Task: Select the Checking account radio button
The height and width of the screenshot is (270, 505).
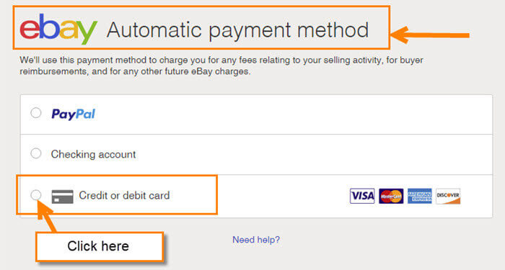Action: 36,153
